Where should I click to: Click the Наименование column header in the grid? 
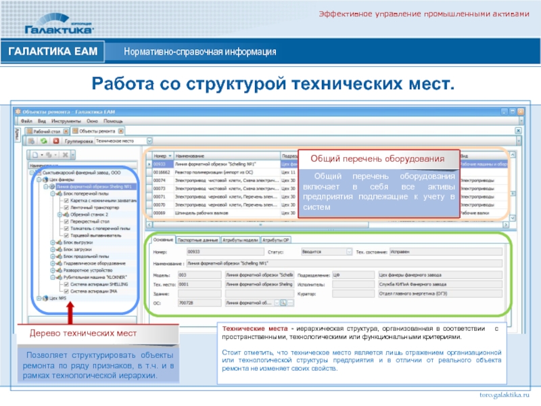[x=227, y=156]
